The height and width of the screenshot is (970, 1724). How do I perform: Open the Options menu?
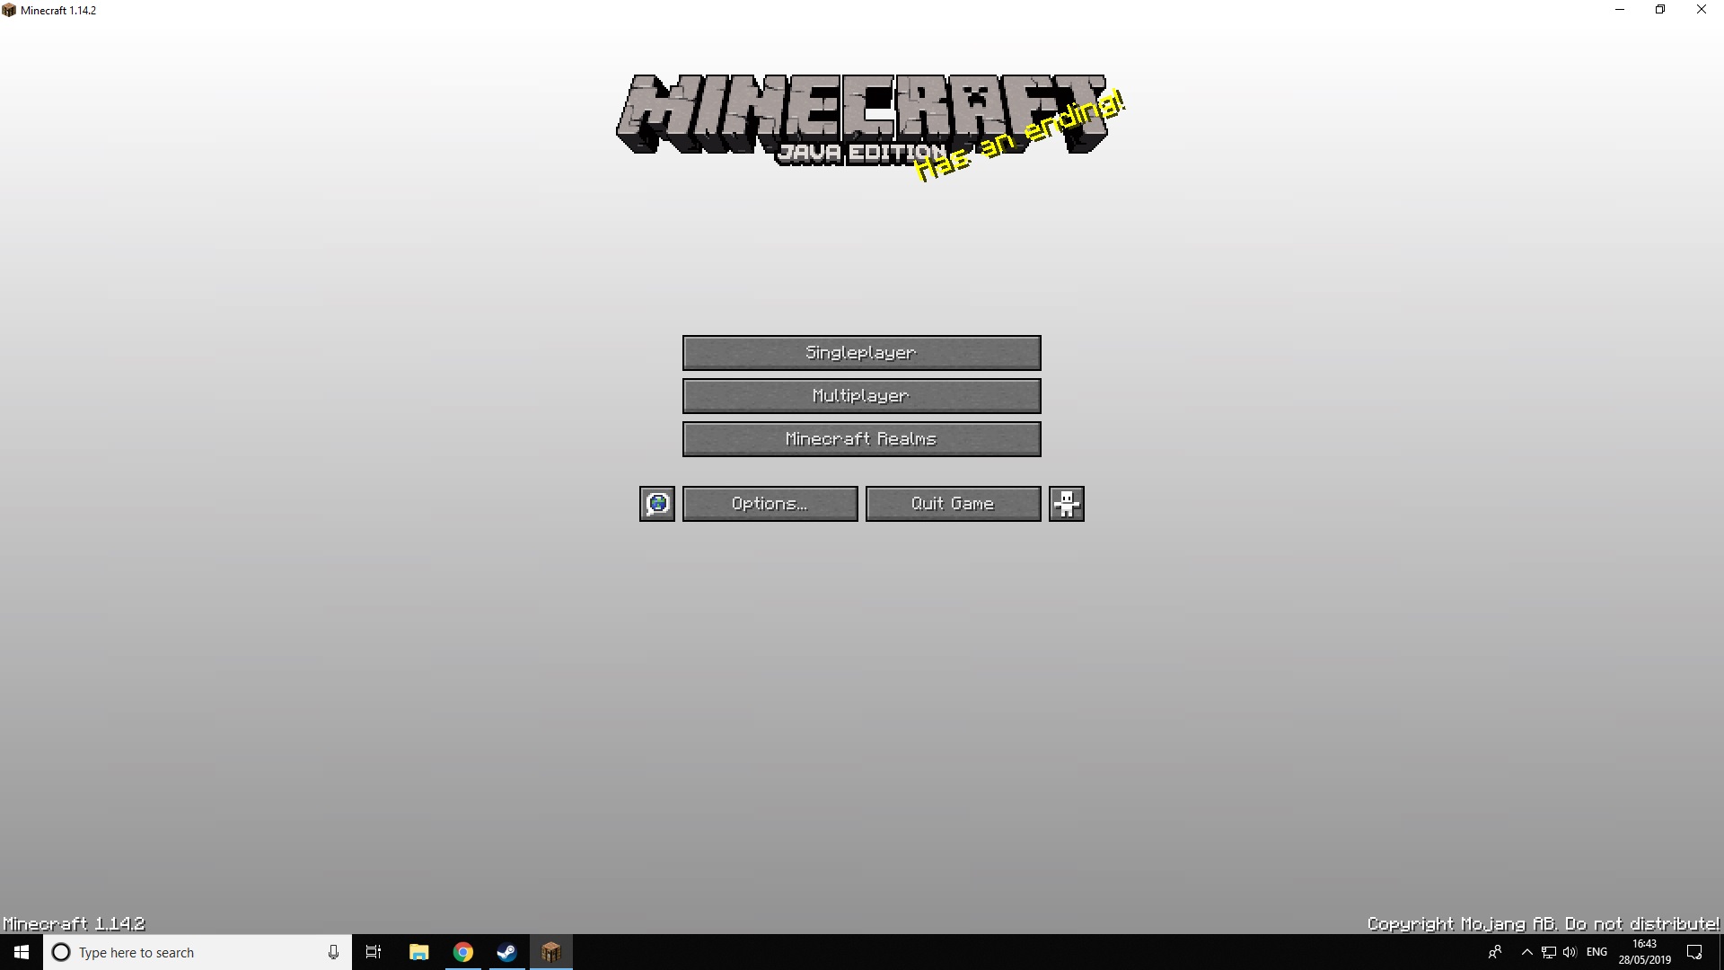770,504
